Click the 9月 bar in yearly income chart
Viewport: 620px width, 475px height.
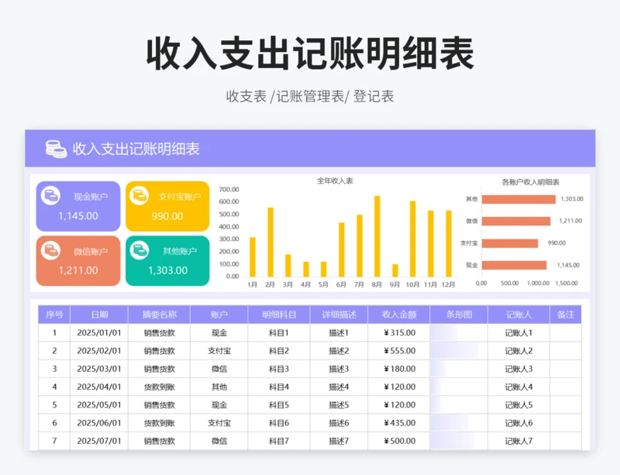(395, 270)
